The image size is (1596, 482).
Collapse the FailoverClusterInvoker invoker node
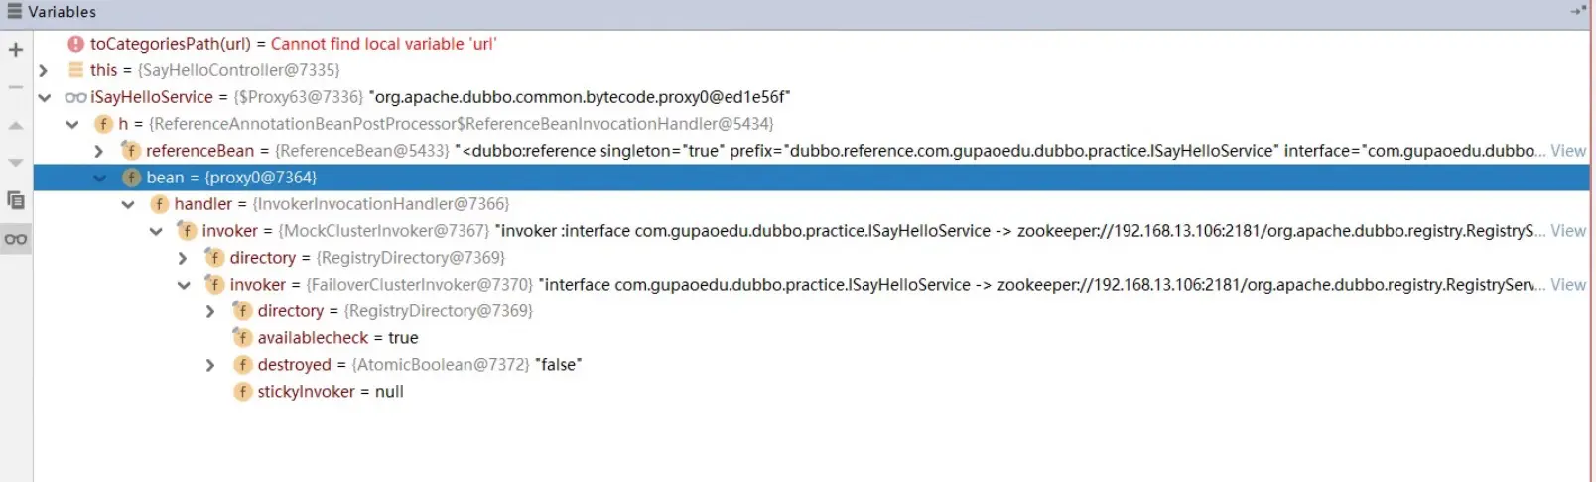[x=183, y=285]
